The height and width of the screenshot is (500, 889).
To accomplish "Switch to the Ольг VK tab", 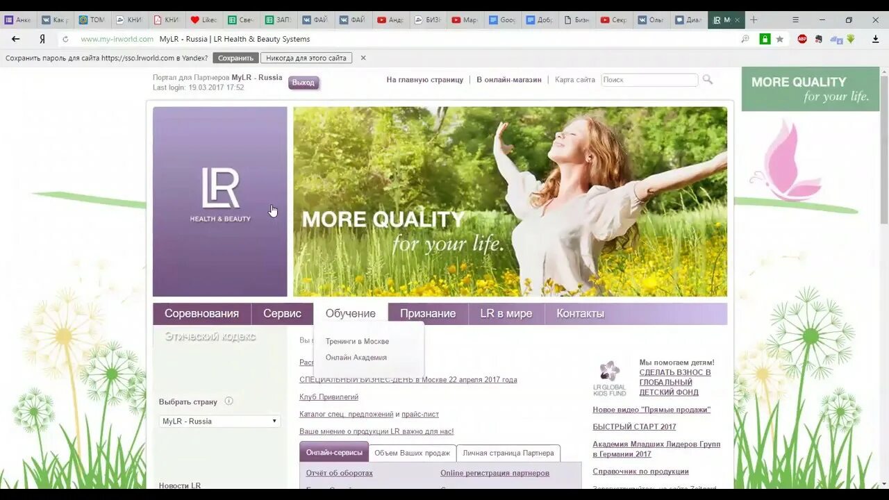I will click(651, 19).
